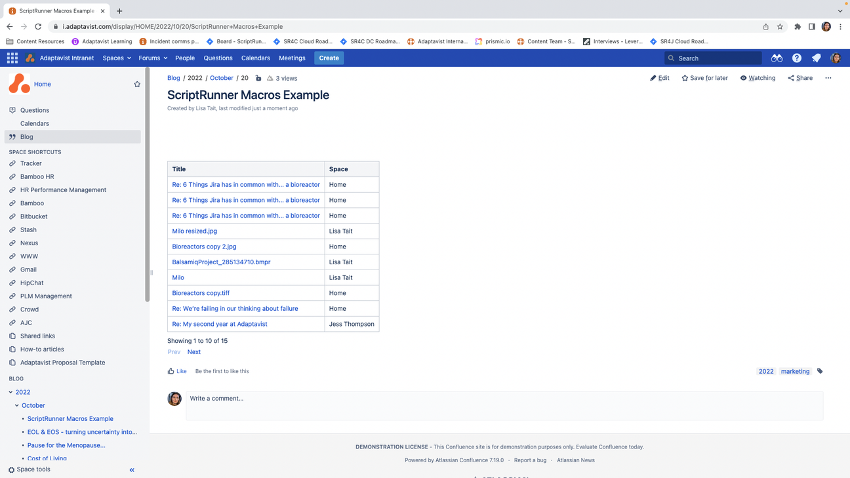
Task: Open the Calendars menu item
Action: coord(255,58)
